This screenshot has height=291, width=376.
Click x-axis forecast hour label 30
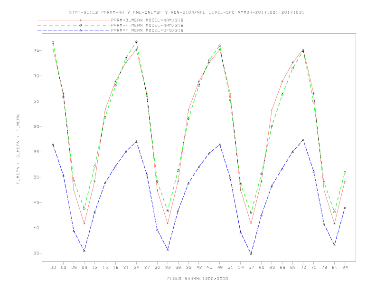(157, 267)
